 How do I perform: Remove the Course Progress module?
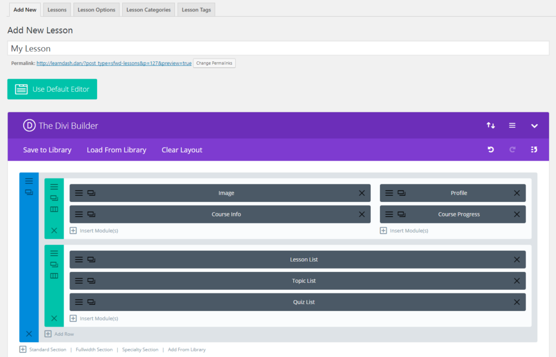pyautogui.click(x=517, y=214)
